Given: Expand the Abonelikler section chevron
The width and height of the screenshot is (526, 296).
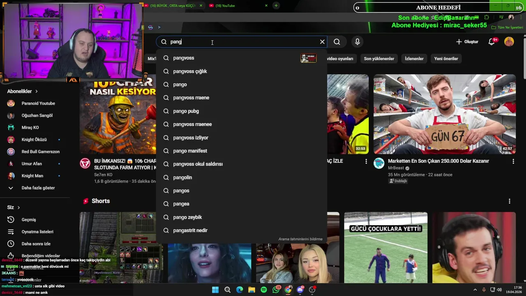Looking at the screenshot, I should click(x=36, y=91).
